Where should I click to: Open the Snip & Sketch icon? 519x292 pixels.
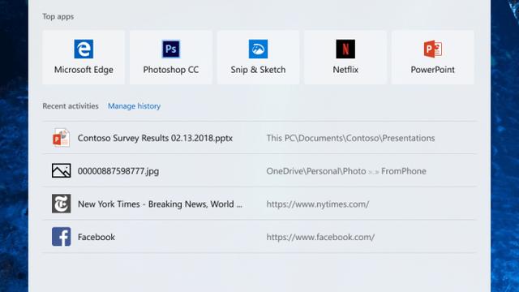258,49
